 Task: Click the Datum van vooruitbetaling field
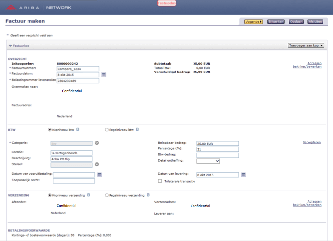click(x=74, y=175)
